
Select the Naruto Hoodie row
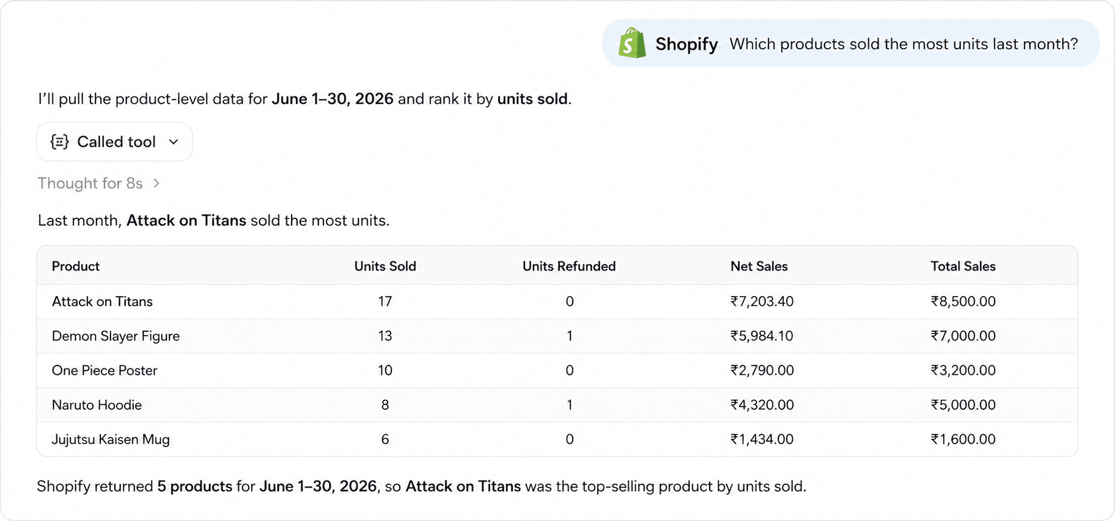pos(557,405)
